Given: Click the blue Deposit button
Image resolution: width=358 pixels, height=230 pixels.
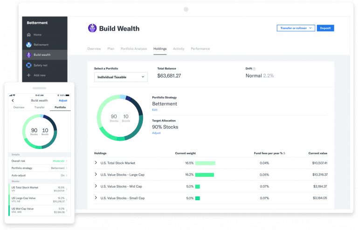Looking at the screenshot, I should (x=325, y=28).
